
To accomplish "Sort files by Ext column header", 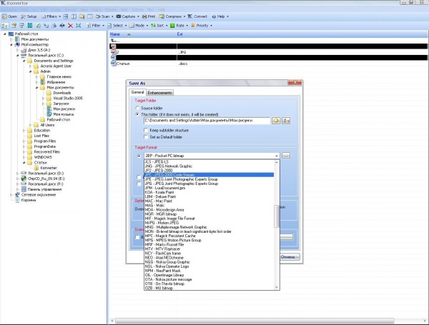I will (179, 34).
